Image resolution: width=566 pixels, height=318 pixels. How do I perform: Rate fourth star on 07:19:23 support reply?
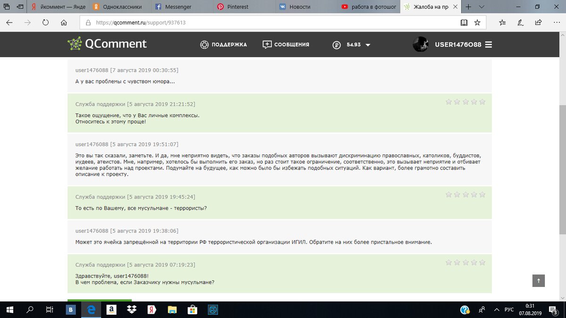474,262
